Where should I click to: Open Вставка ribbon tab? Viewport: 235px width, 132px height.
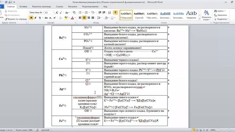(23, 7)
